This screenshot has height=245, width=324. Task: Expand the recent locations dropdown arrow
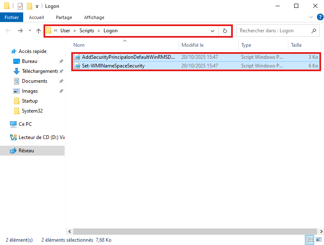30,31
